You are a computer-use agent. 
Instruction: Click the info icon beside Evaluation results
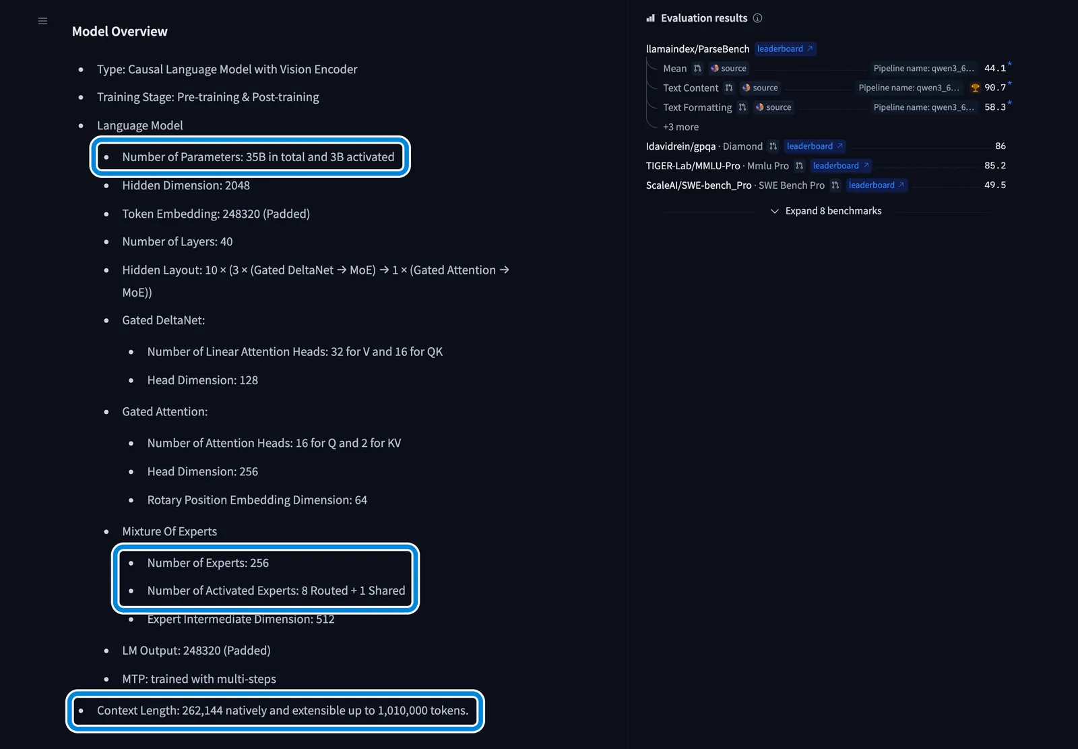[x=757, y=18]
